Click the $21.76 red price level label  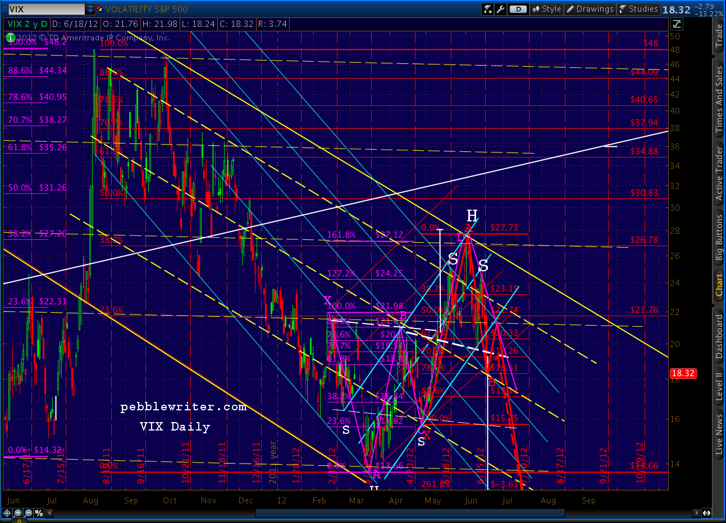tap(644, 310)
